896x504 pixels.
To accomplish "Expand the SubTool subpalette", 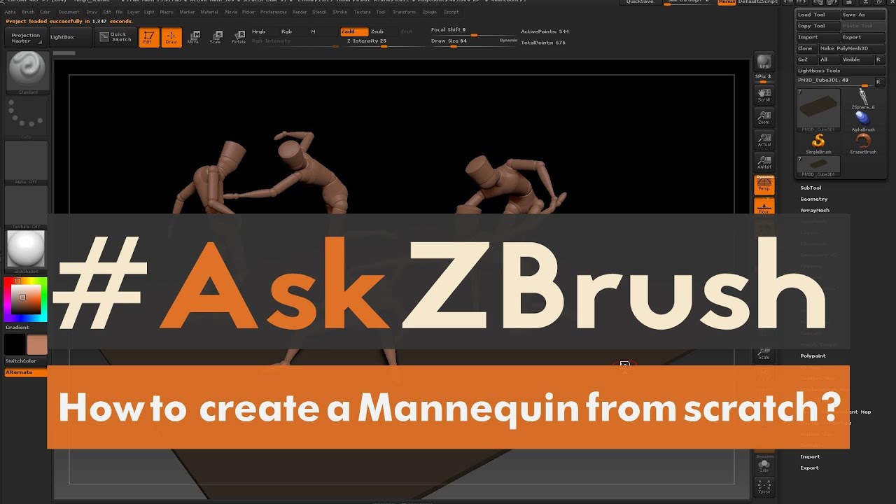I will point(811,188).
